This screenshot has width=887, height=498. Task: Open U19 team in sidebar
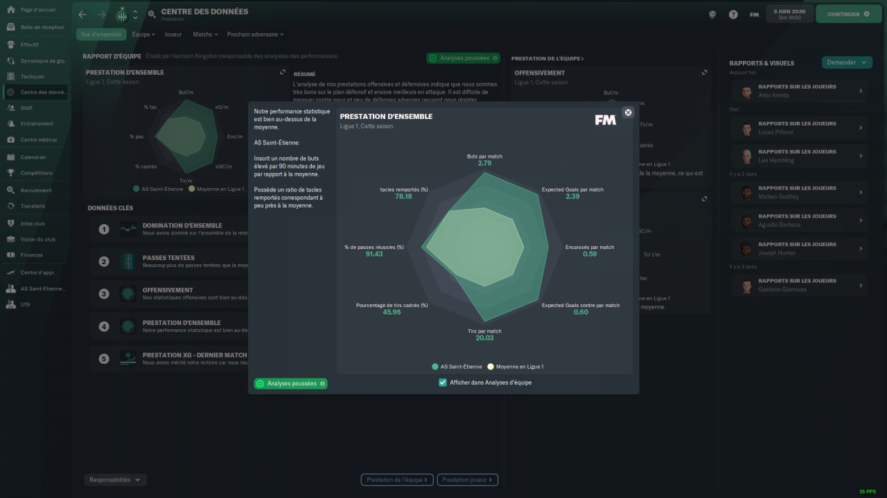coord(37,304)
